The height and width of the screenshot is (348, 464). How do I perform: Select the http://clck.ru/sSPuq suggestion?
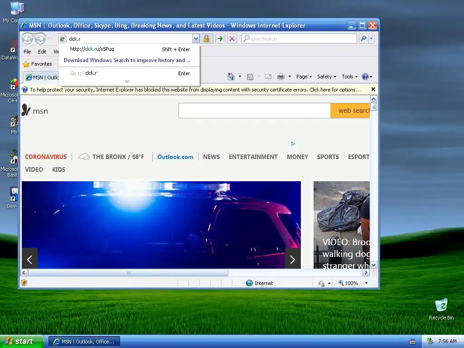[x=129, y=49]
